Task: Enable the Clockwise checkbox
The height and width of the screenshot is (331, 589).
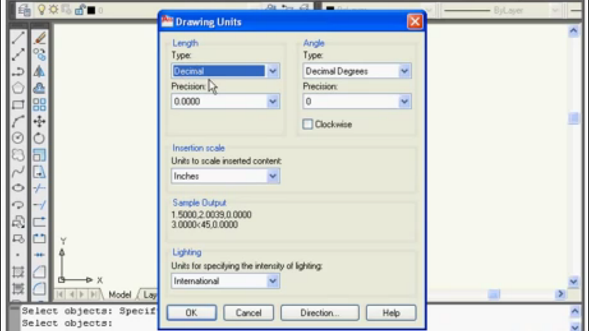Action: pyautogui.click(x=307, y=124)
